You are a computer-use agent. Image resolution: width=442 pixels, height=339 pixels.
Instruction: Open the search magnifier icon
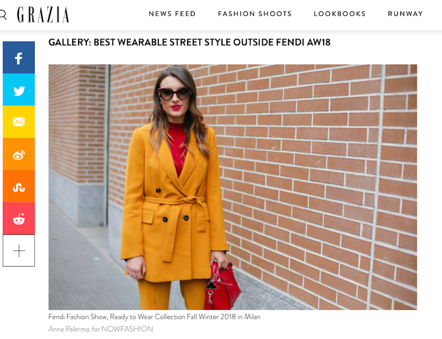(3, 15)
